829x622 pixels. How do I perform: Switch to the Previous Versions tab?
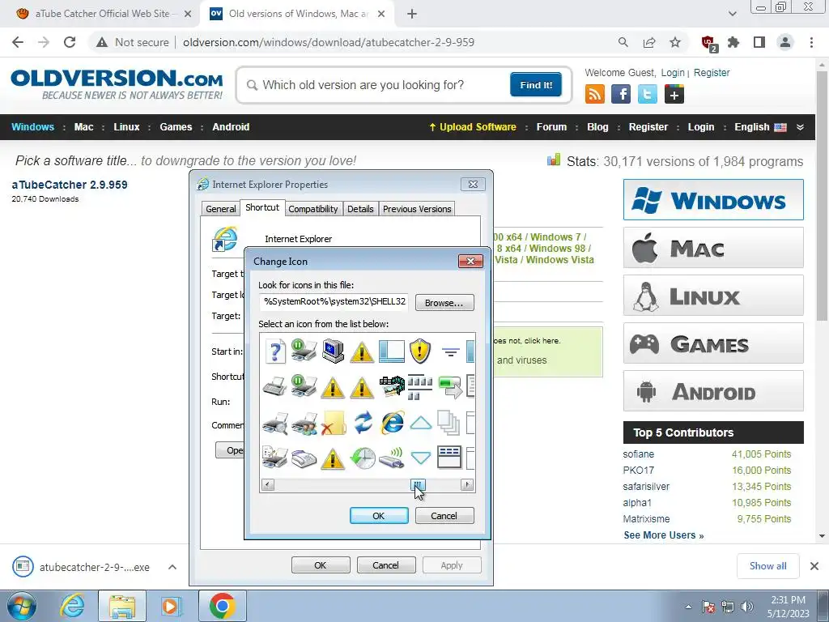coord(417,209)
